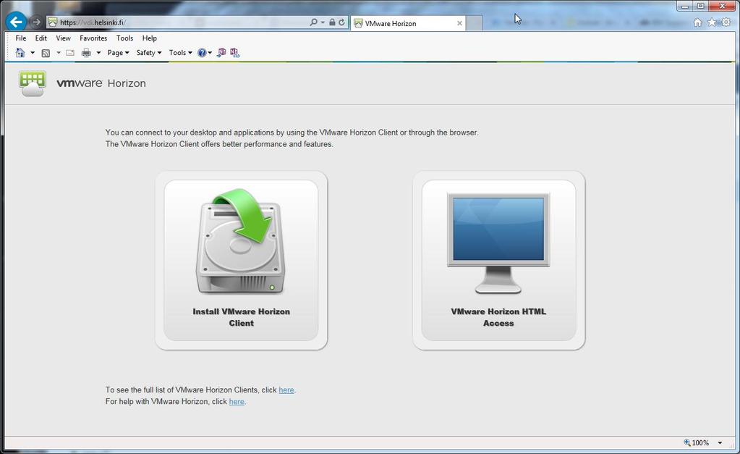Screen dimensions: 740x454
Task: Open the Help menu
Action: point(150,38)
